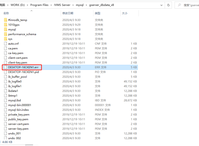Sort files by 修改日期 column header
The height and width of the screenshot is (146, 199).
68,13
